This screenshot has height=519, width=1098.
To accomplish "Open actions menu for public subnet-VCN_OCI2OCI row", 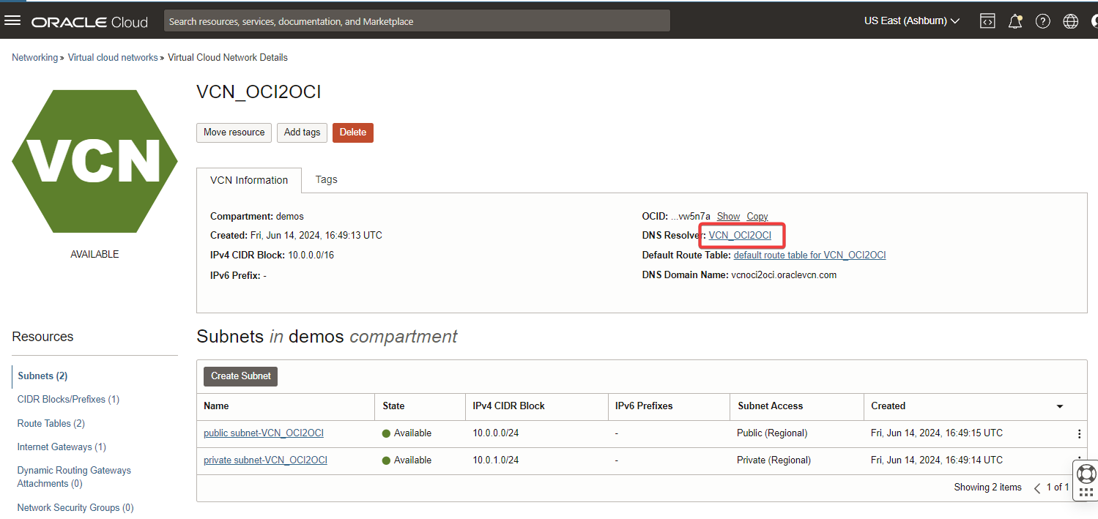I will pos(1079,434).
